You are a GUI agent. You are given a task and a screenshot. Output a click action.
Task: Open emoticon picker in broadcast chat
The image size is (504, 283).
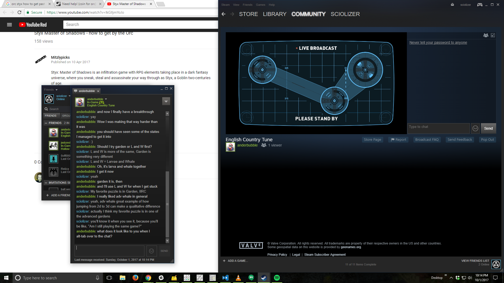point(475,128)
